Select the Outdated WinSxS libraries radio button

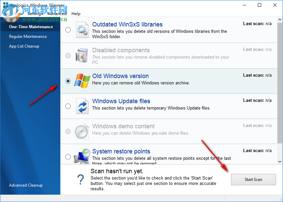[x=68, y=30]
